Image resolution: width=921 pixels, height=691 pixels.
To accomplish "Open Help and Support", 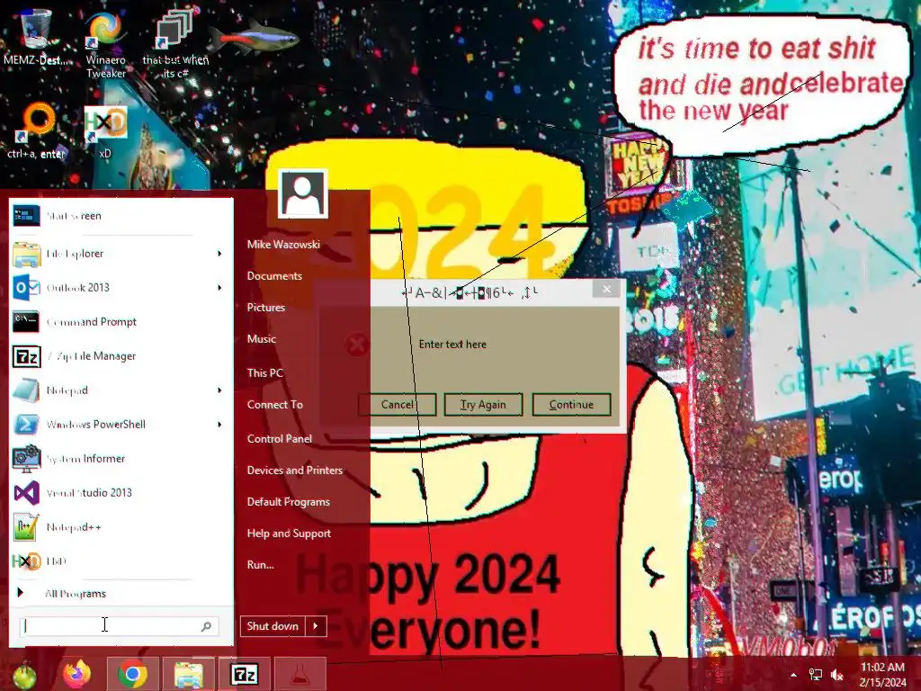I will pos(289,534).
